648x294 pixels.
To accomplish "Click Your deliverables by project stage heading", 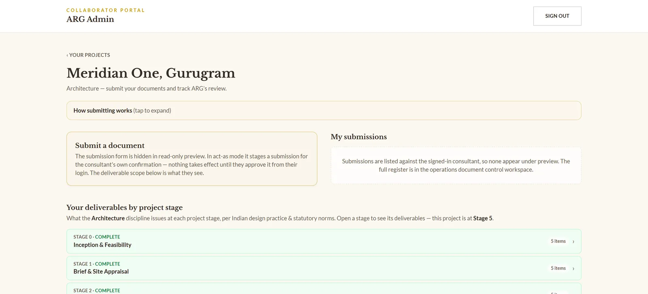I will point(124,207).
